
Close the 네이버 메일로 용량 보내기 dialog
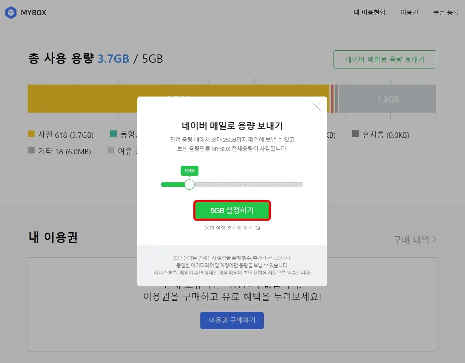point(316,107)
